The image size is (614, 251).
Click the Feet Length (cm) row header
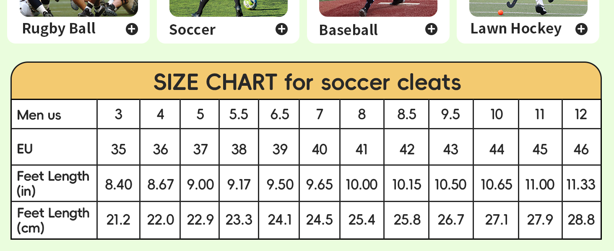(x=53, y=220)
